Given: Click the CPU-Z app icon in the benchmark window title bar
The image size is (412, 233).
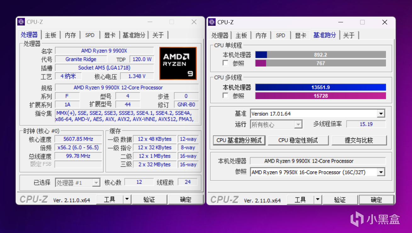Looking at the screenshot, I should pyautogui.click(x=212, y=22).
